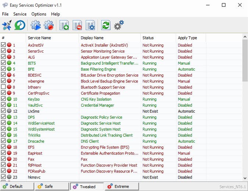Click the remove service list icon
Viewport: 248px width, 191px height.
point(77,25)
